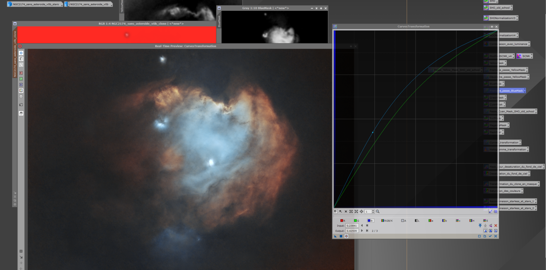Click the New Instance triangle in CurvesTransformation

(x=336, y=236)
